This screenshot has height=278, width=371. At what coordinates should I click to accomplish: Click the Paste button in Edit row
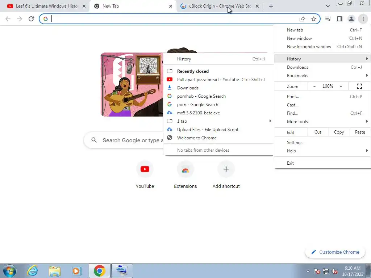tap(360, 132)
